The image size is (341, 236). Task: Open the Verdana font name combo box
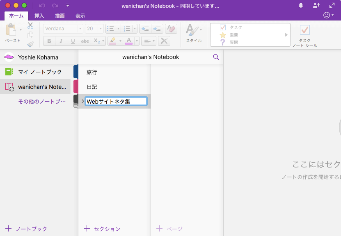pos(63,29)
